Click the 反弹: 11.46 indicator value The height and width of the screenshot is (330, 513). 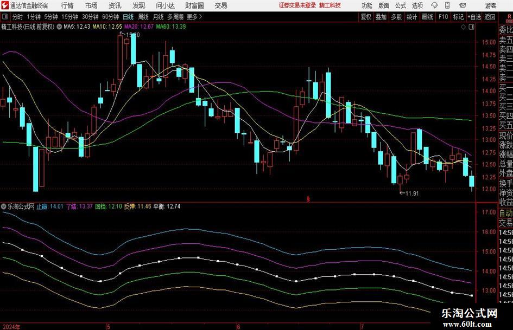pos(137,206)
